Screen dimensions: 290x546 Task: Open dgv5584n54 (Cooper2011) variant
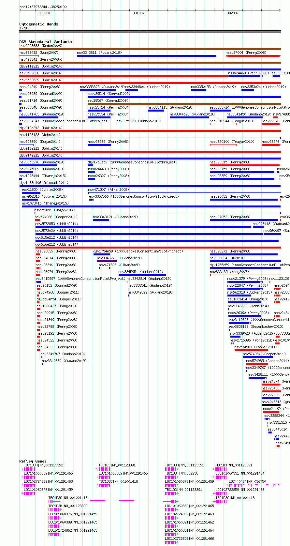59,299
